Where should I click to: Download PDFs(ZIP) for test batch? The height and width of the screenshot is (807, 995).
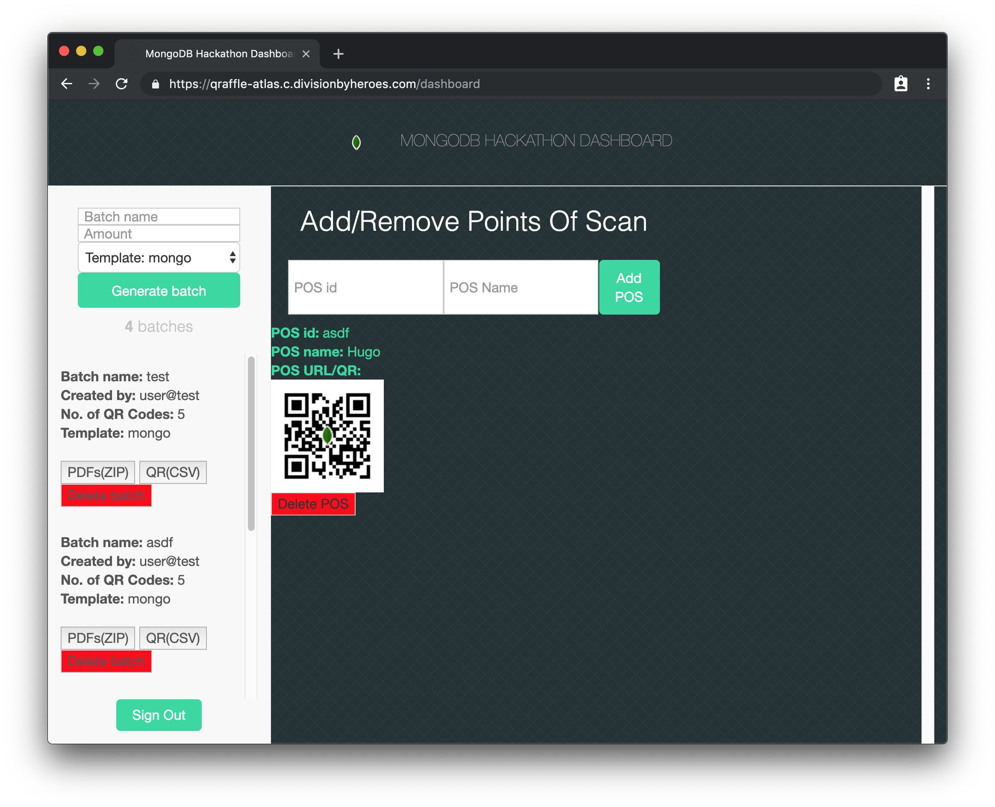pos(97,472)
